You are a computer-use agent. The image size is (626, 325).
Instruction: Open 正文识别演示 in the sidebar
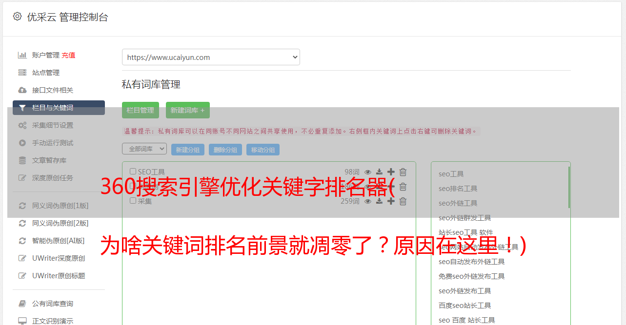pyautogui.click(x=53, y=321)
